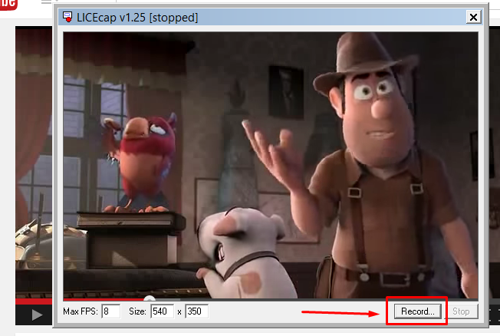Open the YouTube logo home link
500x336 pixels.
coord(8,4)
